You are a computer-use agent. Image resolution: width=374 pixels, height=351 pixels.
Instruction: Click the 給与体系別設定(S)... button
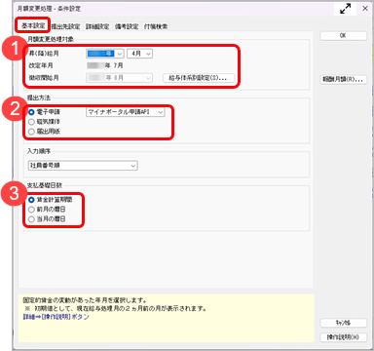coord(198,78)
